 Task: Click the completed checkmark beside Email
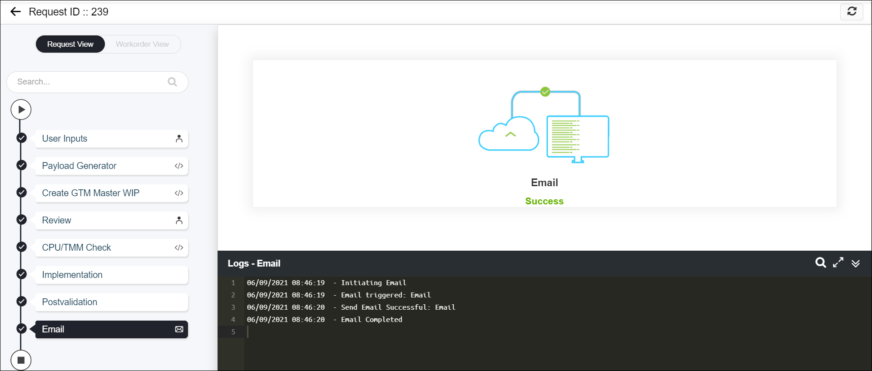21,328
